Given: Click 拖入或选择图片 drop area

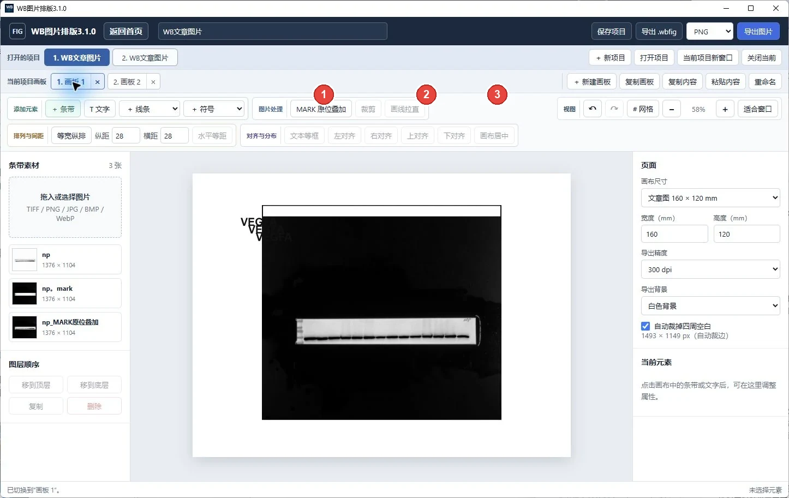Looking at the screenshot, I should pyautogui.click(x=65, y=207).
